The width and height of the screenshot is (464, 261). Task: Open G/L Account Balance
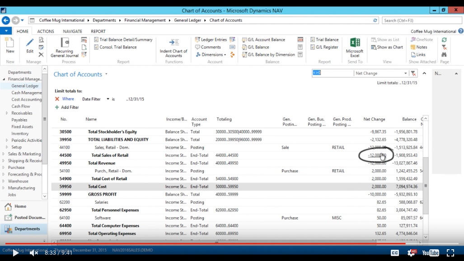(263, 40)
